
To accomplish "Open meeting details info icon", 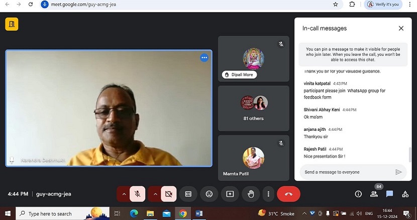I will [x=358, y=194].
